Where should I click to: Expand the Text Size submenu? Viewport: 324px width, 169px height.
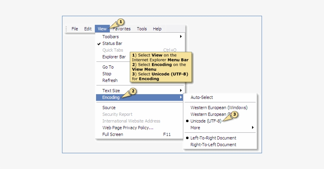tap(140, 91)
